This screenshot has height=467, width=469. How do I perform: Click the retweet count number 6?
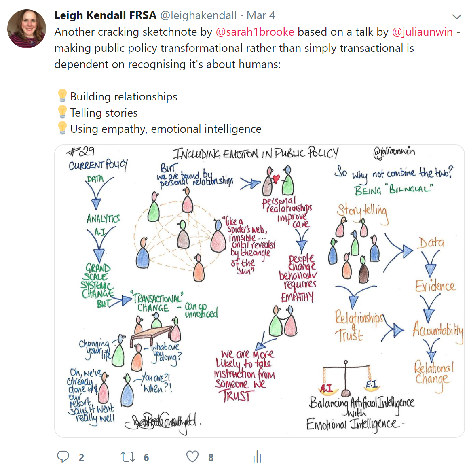tap(146, 457)
